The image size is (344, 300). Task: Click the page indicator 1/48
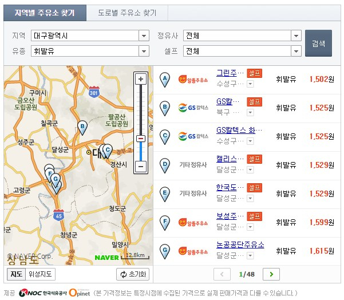point(247,274)
